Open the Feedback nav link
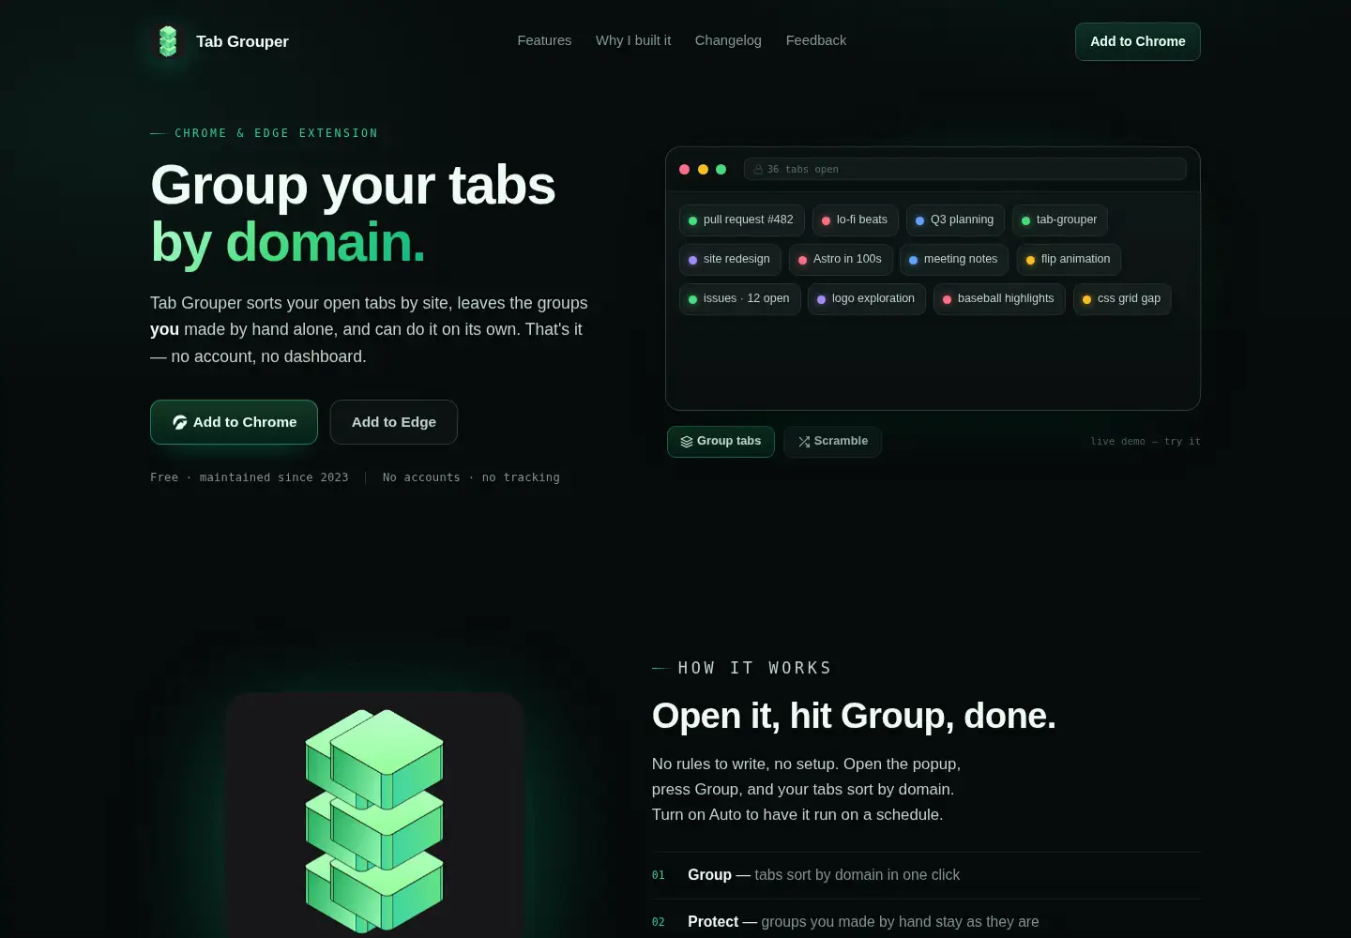The height and width of the screenshot is (938, 1351). click(816, 40)
